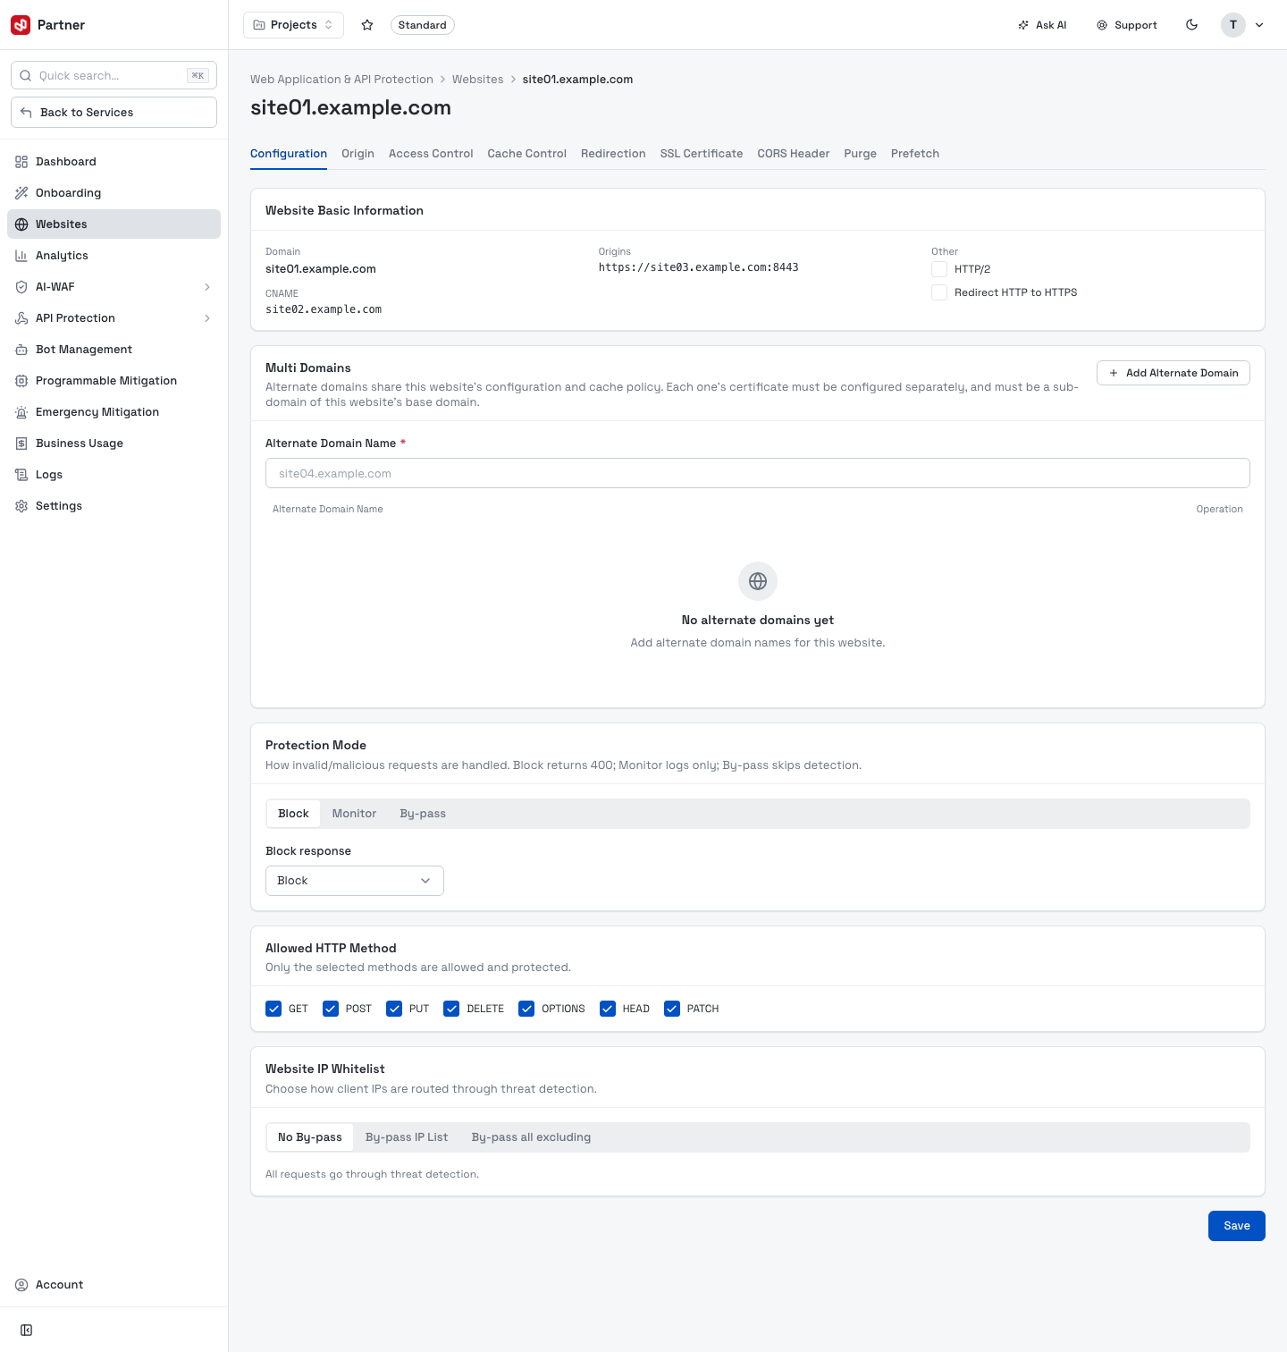The height and width of the screenshot is (1352, 1287).
Task: Click the Bot Management robot icon
Action: pyautogui.click(x=21, y=350)
